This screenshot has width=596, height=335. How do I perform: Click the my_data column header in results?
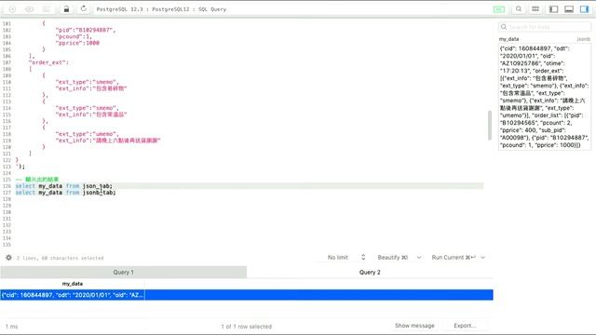click(x=73, y=284)
